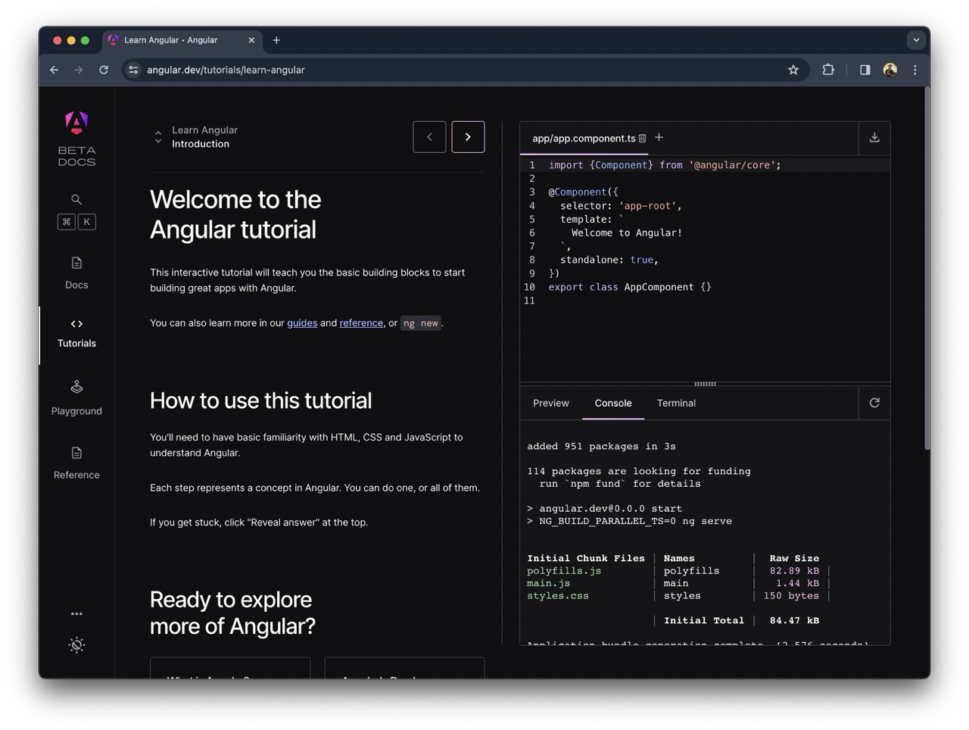Open the Docs section

point(76,273)
